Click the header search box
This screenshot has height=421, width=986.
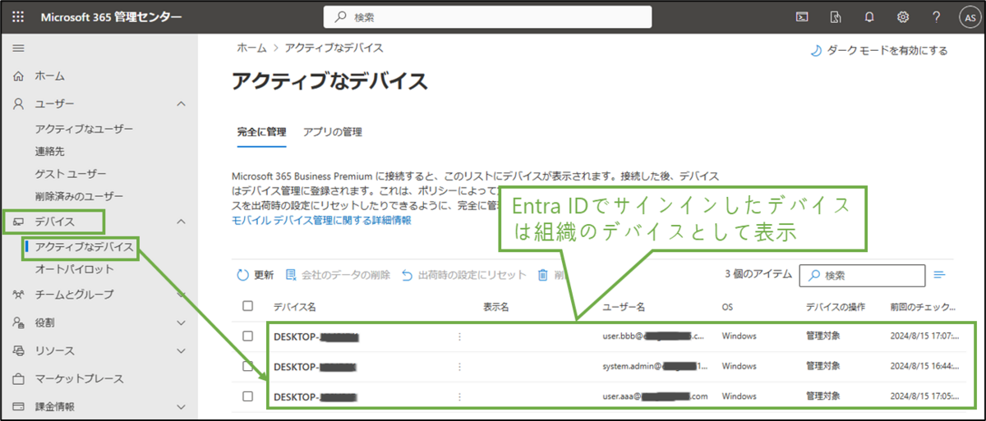(x=487, y=16)
